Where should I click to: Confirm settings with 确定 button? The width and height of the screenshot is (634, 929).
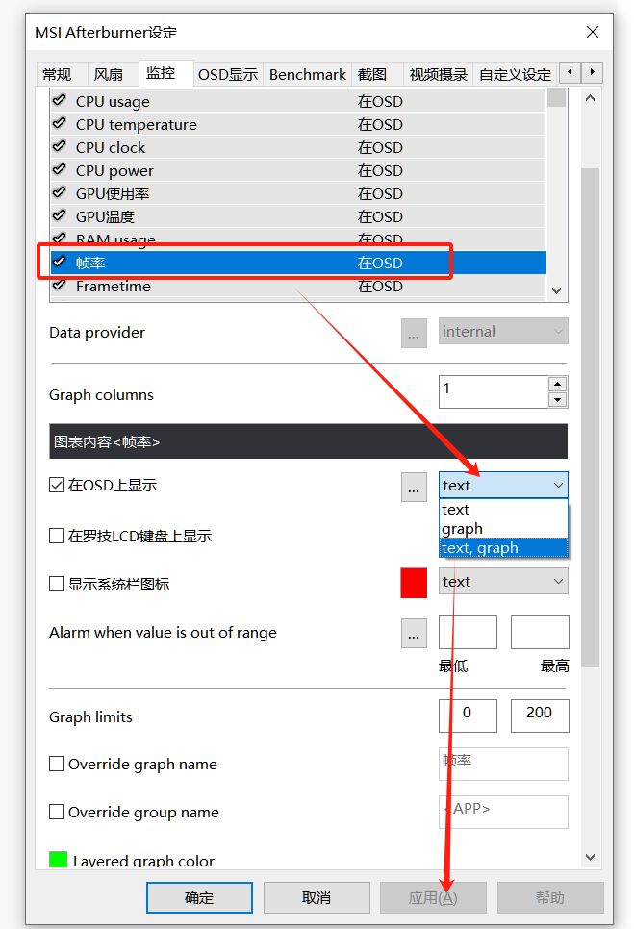click(x=199, y=897)
